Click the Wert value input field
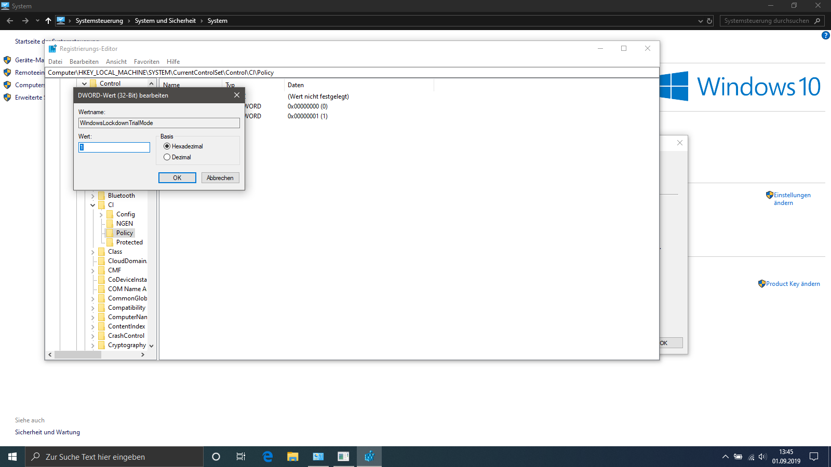The width and height of the screenshot is (831, 467). tap(114, 147)
